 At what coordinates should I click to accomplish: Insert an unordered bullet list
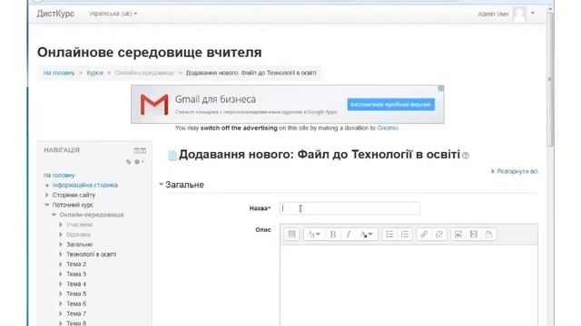389,234
